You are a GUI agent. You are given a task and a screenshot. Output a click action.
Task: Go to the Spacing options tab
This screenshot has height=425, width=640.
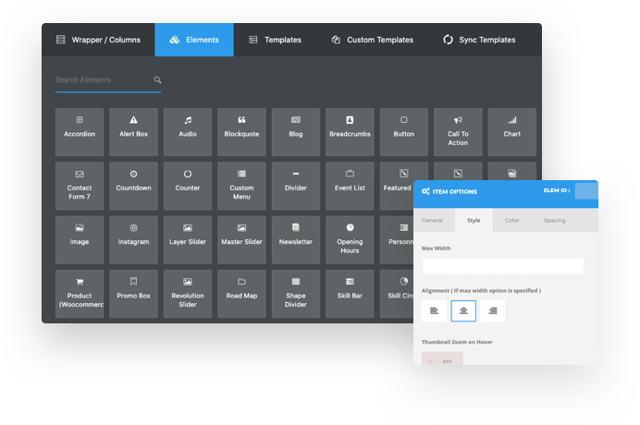[554, 221]
